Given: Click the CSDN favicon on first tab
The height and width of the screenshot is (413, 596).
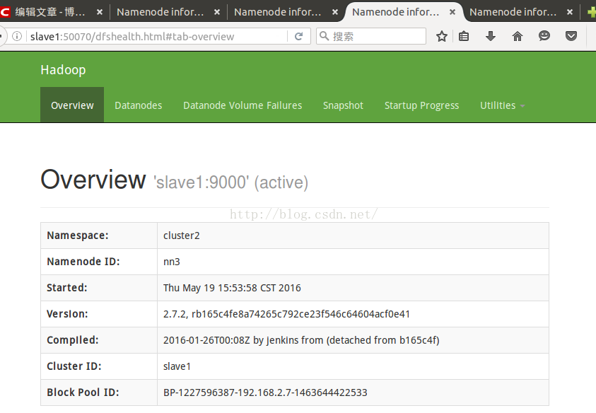Looking at the screenshot, I should [4, 12].
